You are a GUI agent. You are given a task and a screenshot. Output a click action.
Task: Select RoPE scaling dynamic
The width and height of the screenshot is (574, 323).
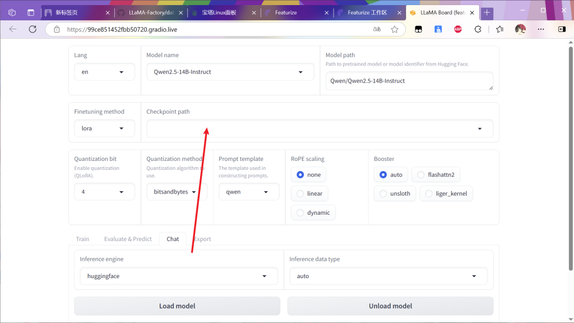[x=313, y=213]
